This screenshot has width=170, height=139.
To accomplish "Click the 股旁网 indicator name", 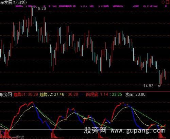I will [6, 94].
